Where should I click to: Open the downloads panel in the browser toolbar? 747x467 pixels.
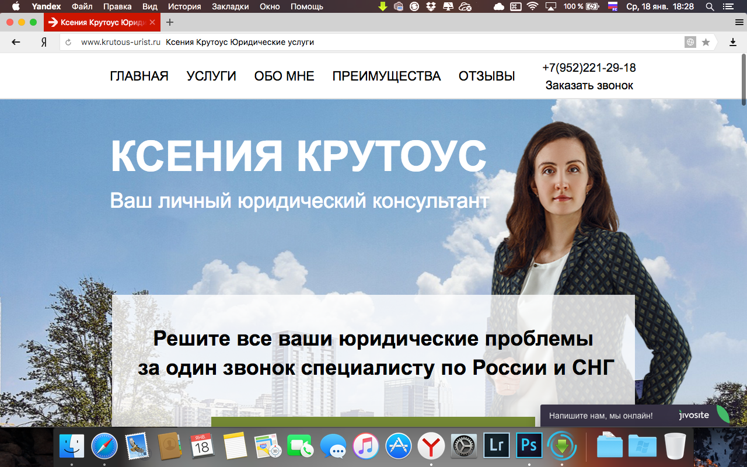731,41
